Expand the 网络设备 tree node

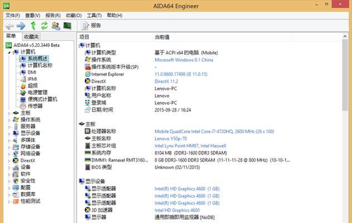pyautogui.click(x=9, y=154)
